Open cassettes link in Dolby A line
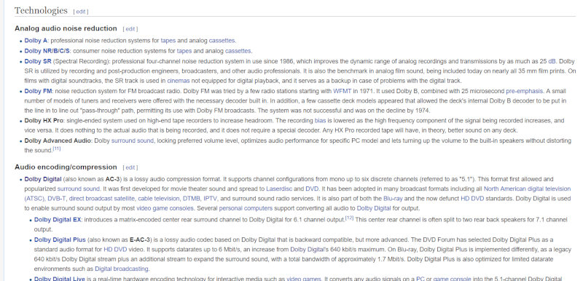Viewport: 583px width, 281px height. tap(222, 41)
